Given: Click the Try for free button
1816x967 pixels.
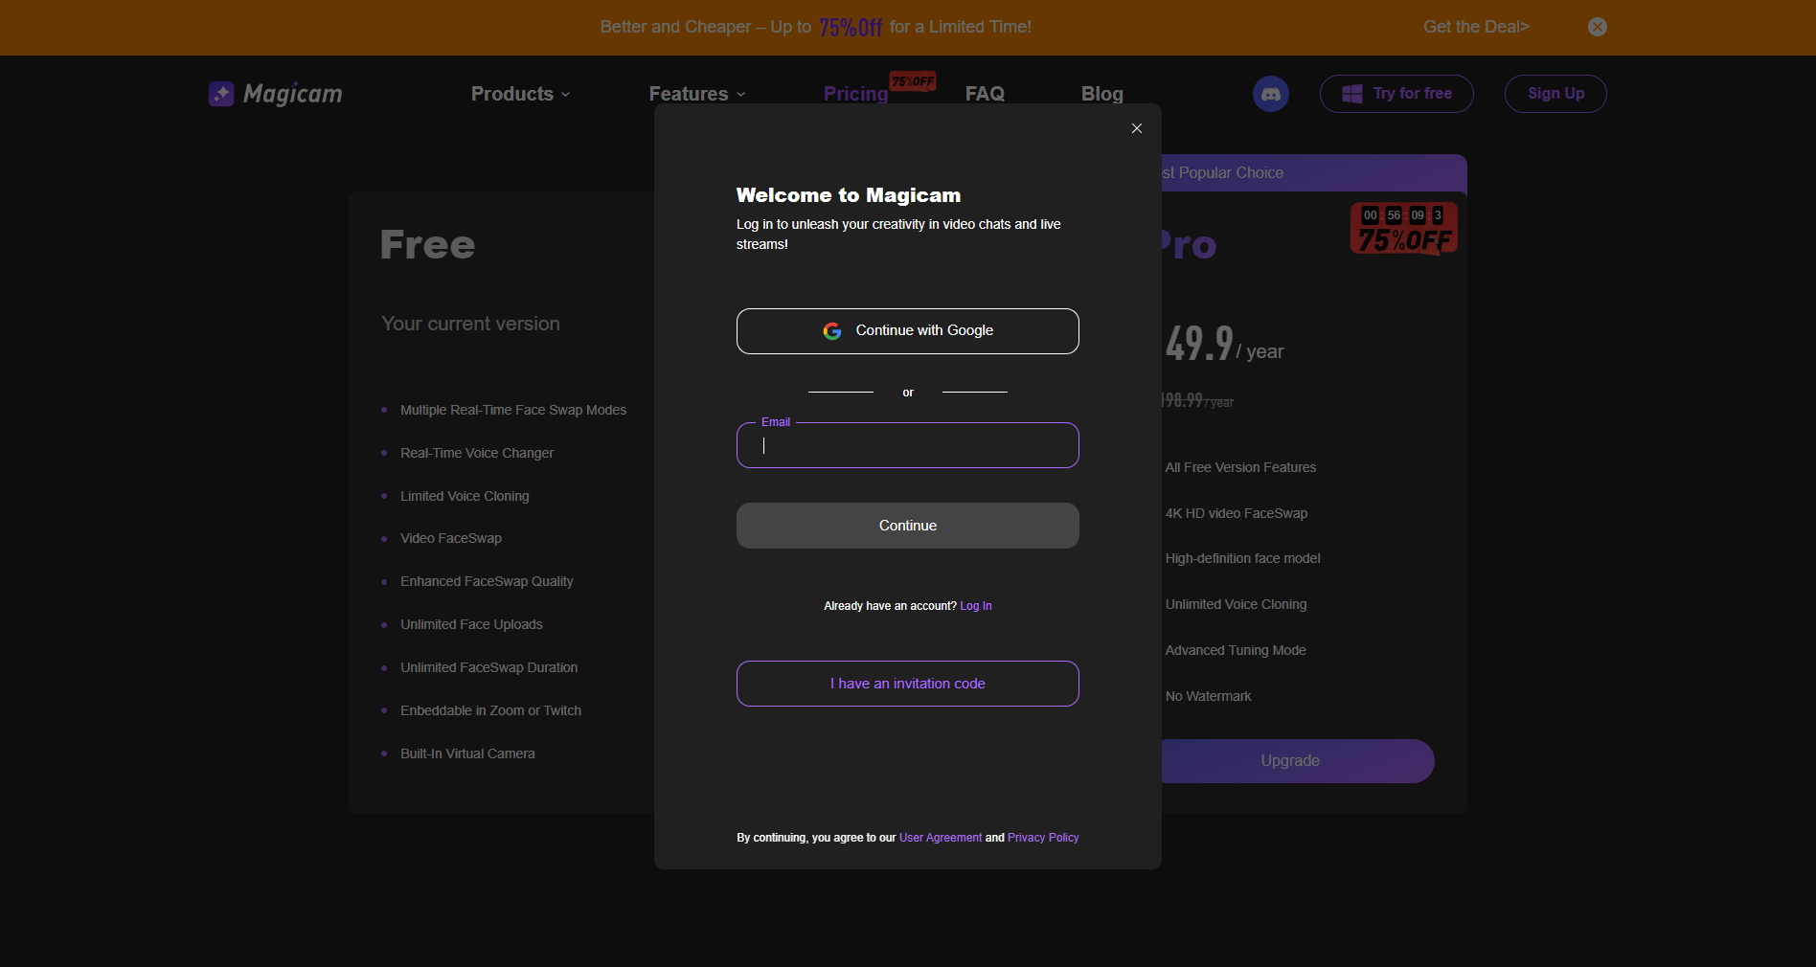Looking at the screenshot, I should (1396, 94).
